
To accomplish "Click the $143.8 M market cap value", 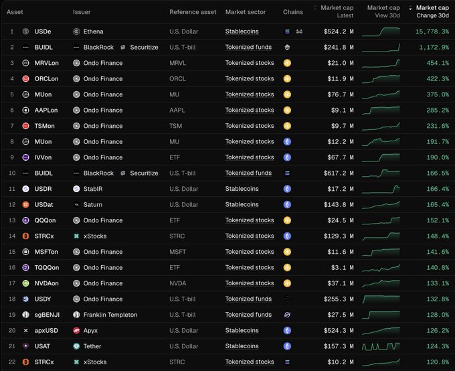I will [339, 204].
